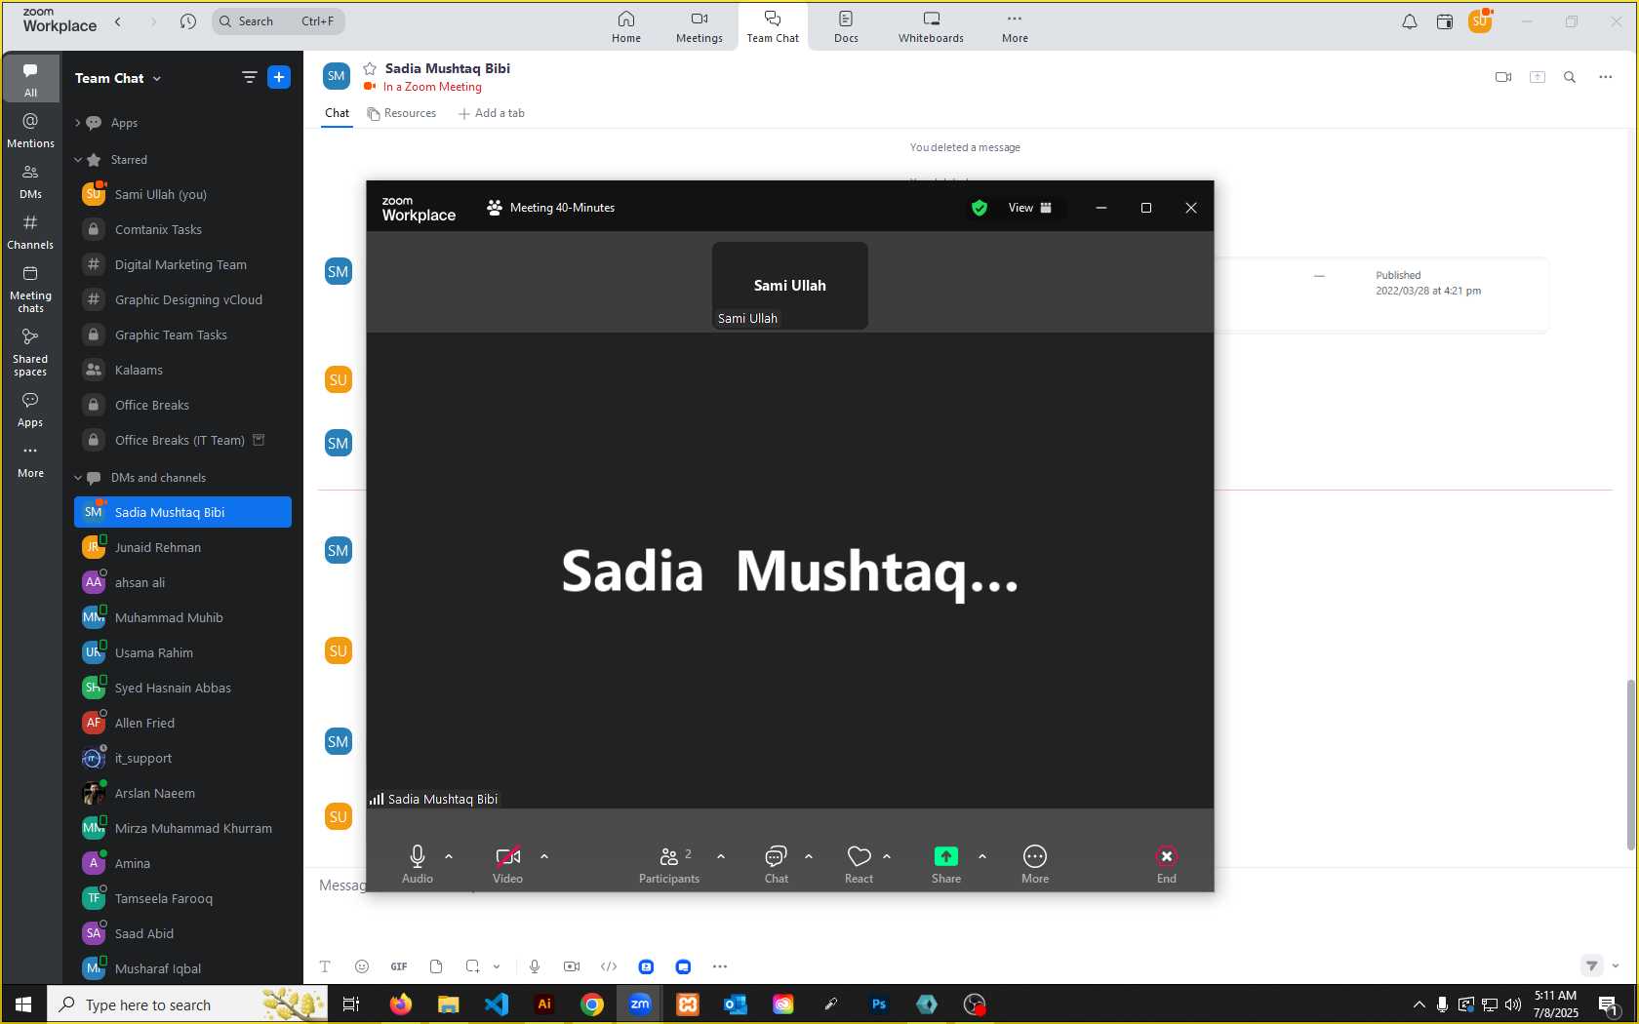
Task: Click the GIF button
Action: 399,966
